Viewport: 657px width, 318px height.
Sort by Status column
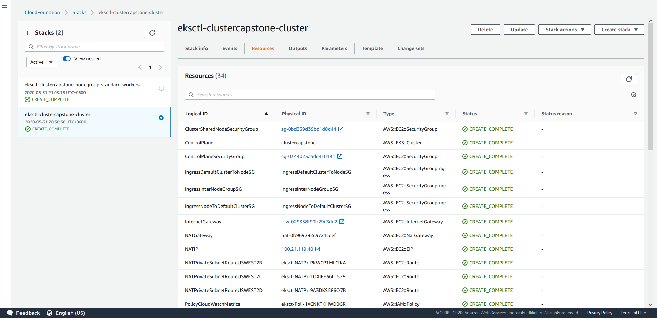(x=526, y=114)
